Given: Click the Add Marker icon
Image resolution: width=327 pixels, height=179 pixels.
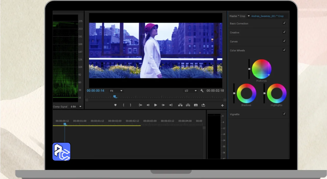Looking at the screenshot, I should [115, 105].
